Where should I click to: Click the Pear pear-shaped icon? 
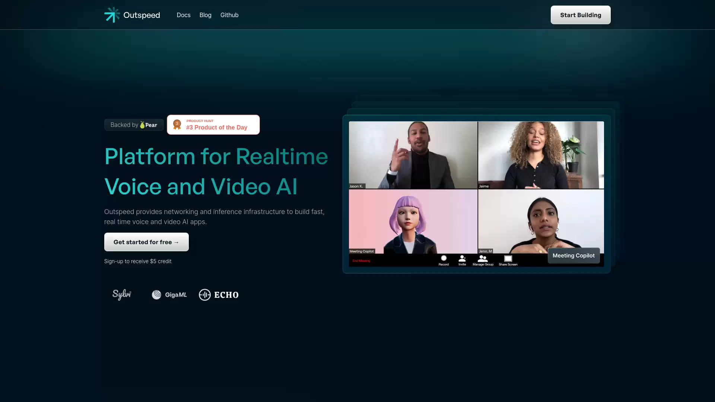pyautogui.click(x=142, y=125)
